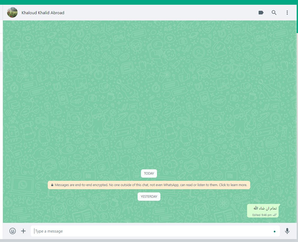Open Khaloud Khalid Abroad profile picture
The image size is (298, 242).
[x=12, y=13]
